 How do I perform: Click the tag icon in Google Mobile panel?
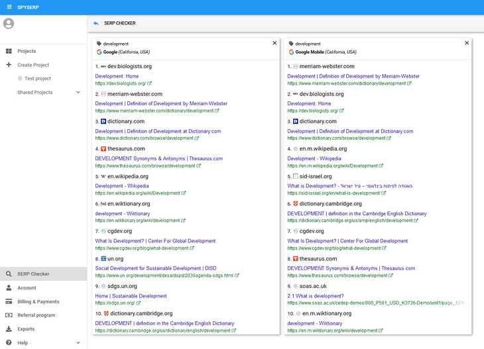point(291,44)
